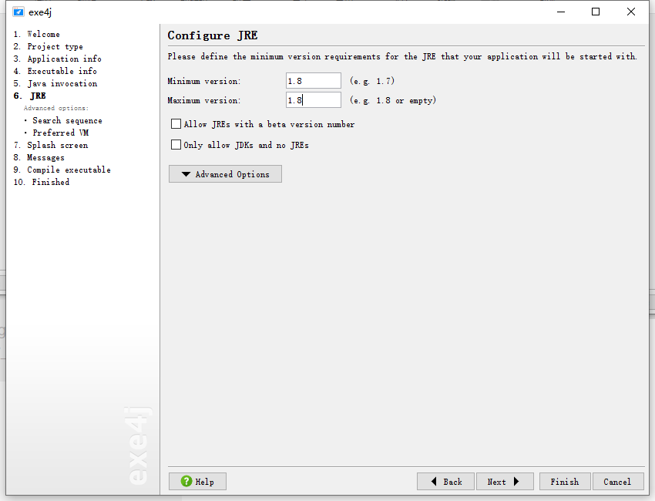The width and height of the screenshot is (655, 501).
Task: Open the Search sequence advanced option
Action: coord(67,120)
